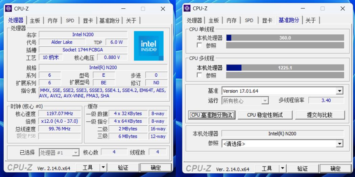Screen dimensions: 355x177
Task: Open 关于 tab in right window
Action: [310, 21]
